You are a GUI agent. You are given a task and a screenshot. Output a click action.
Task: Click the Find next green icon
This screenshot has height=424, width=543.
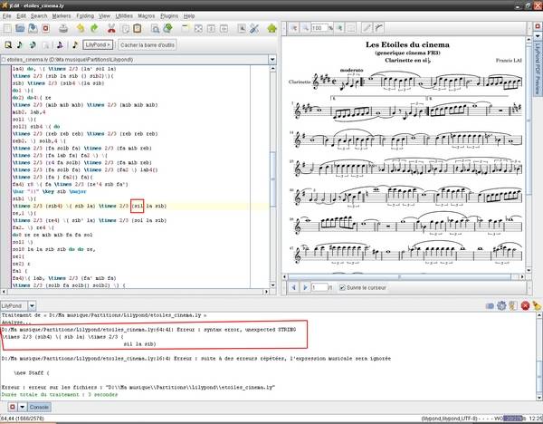168,28
